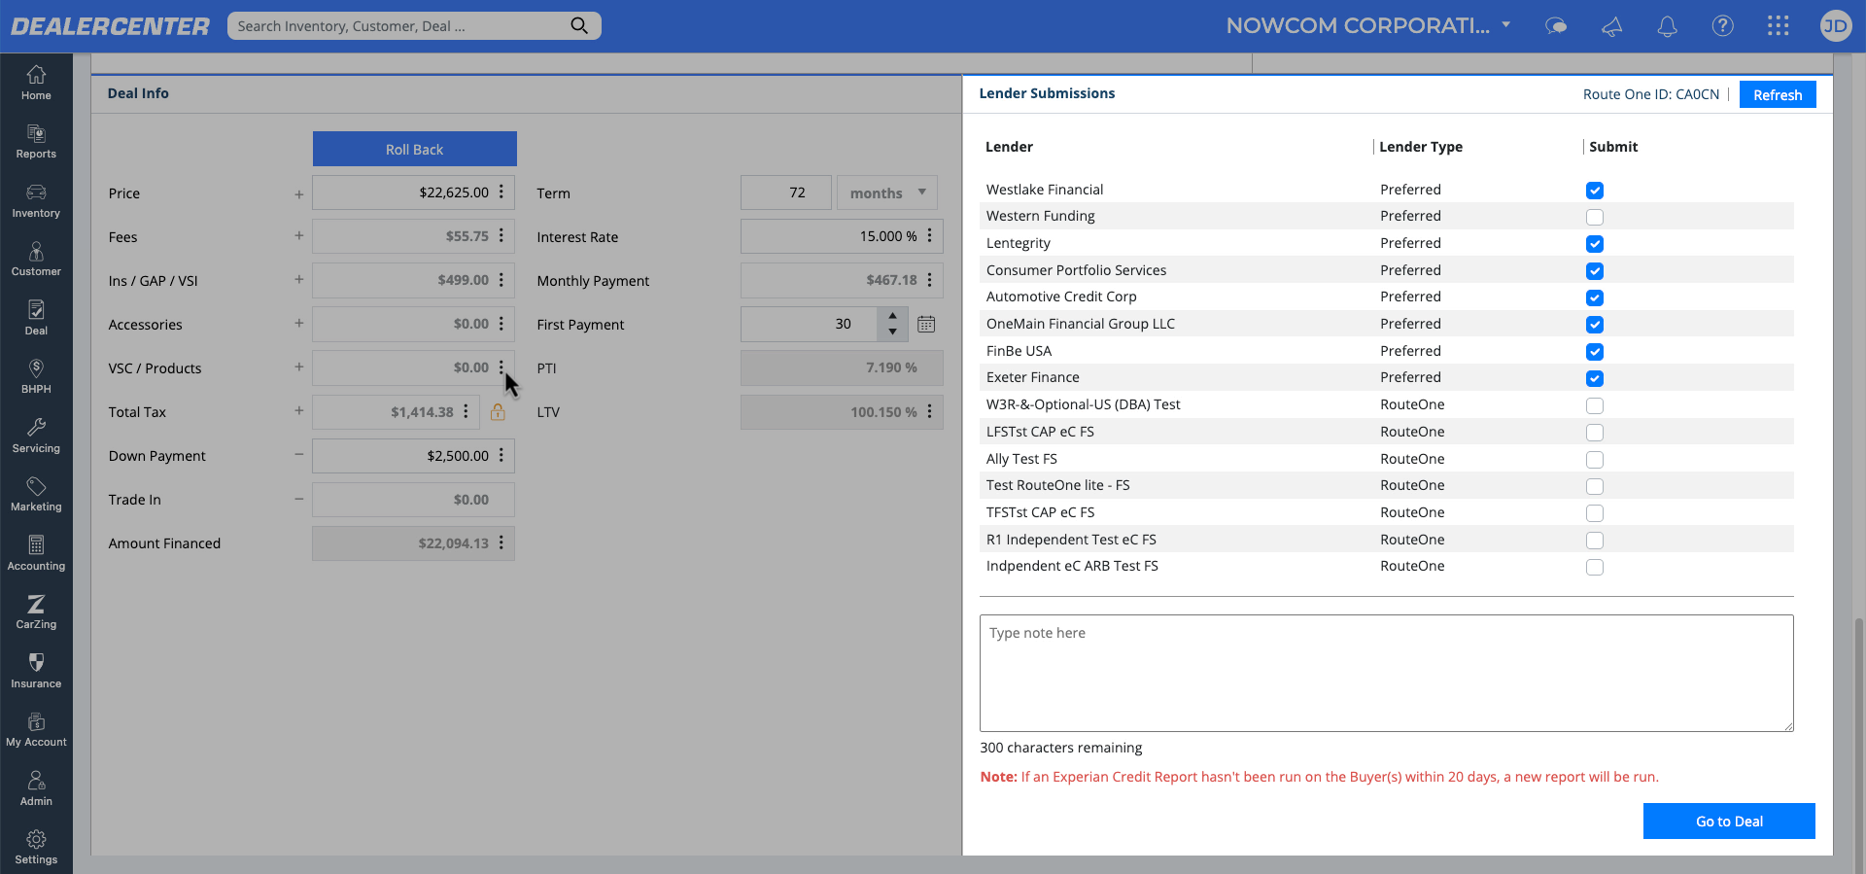This screenshot has height=874, width=1866.
Task: Uncheck Exeter Finance submit checkbox
Action: pos(1595,378)
